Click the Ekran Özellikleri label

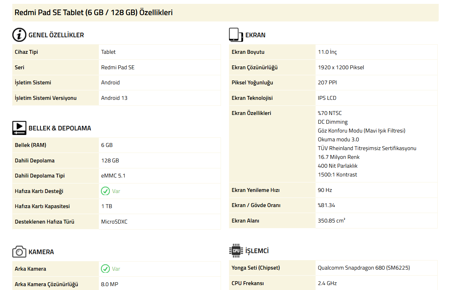tap(252, 113)
